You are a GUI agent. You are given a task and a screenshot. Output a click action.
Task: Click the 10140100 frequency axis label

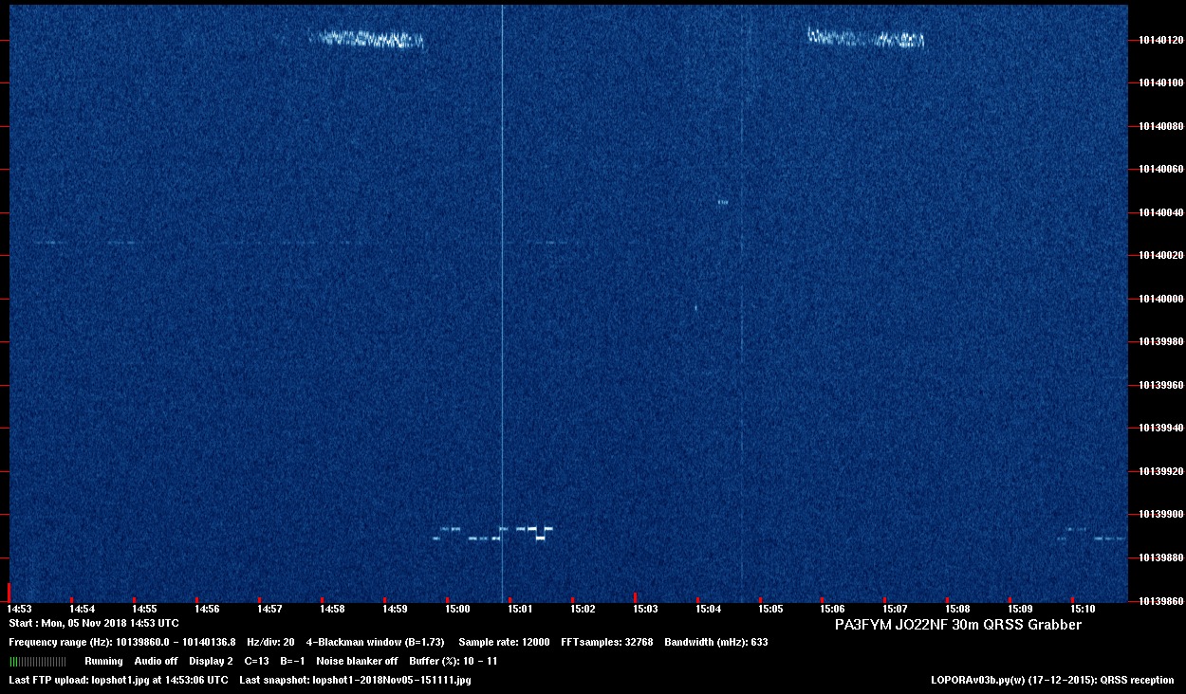(1160, 82)
